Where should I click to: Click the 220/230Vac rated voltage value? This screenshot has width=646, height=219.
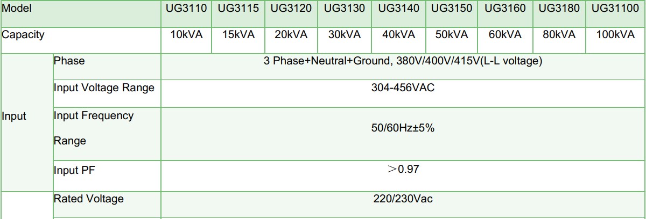(403, 199)
